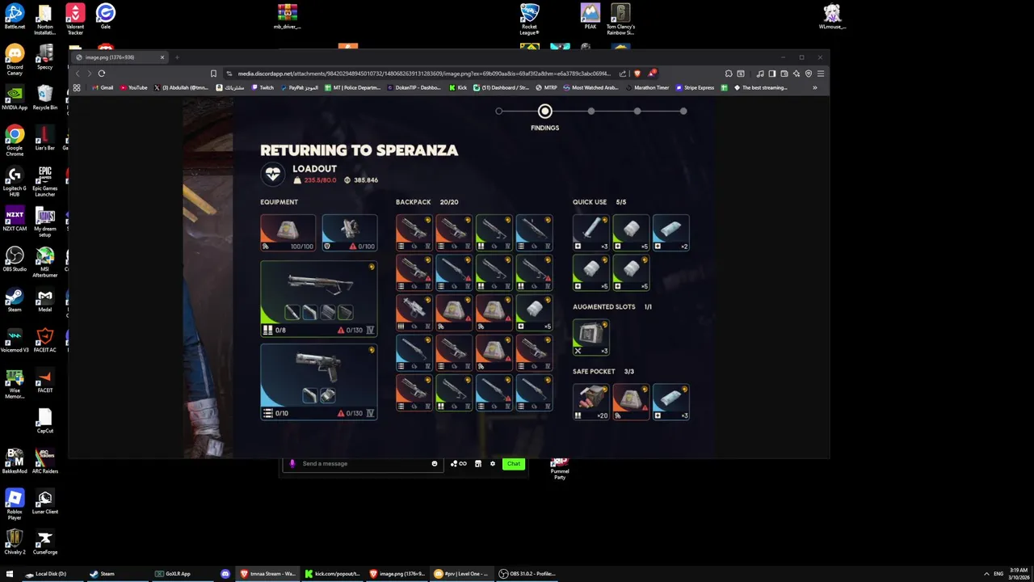
Task: Open the browser hamburger menu
Action: tap(821, 74)
